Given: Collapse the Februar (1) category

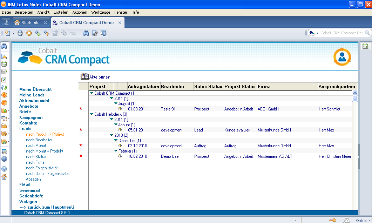Looking at the screenshot, I should coord(116,151).
